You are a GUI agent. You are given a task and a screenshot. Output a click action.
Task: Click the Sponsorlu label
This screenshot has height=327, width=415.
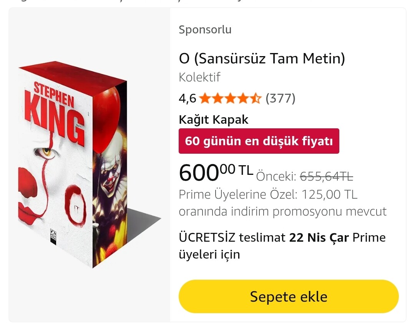(x=205, y=30)
